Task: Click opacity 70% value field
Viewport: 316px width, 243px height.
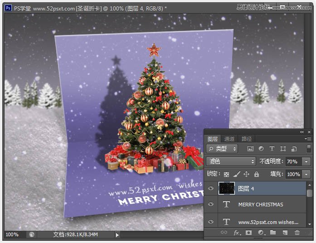Action: [294, 162]
